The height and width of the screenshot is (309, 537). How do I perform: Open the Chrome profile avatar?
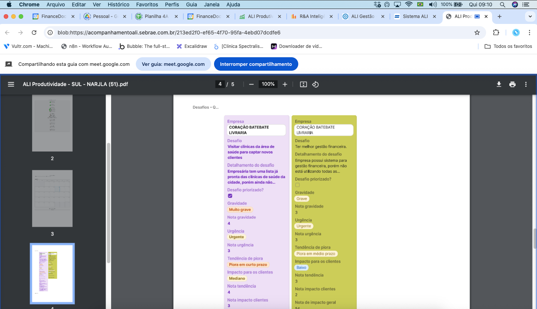tap(516, 33)
